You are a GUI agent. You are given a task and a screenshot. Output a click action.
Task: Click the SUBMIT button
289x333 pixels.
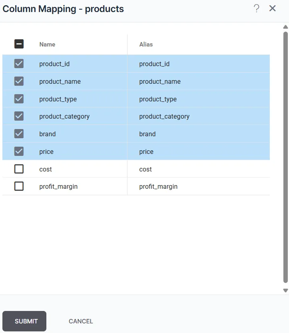pyautogui.click(x=25, y=321)
